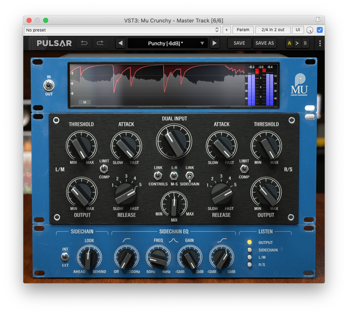Viewport: 348px width, 314px height.
Task: Select OUTPUT in the Listen section
Action: (x=250, y=242)
